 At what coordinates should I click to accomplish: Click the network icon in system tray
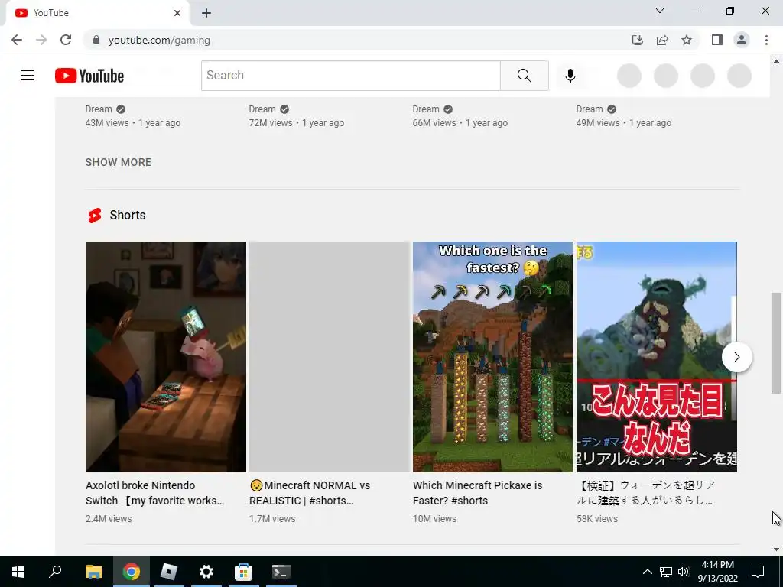pyautogui.click(x=666, y=572)
